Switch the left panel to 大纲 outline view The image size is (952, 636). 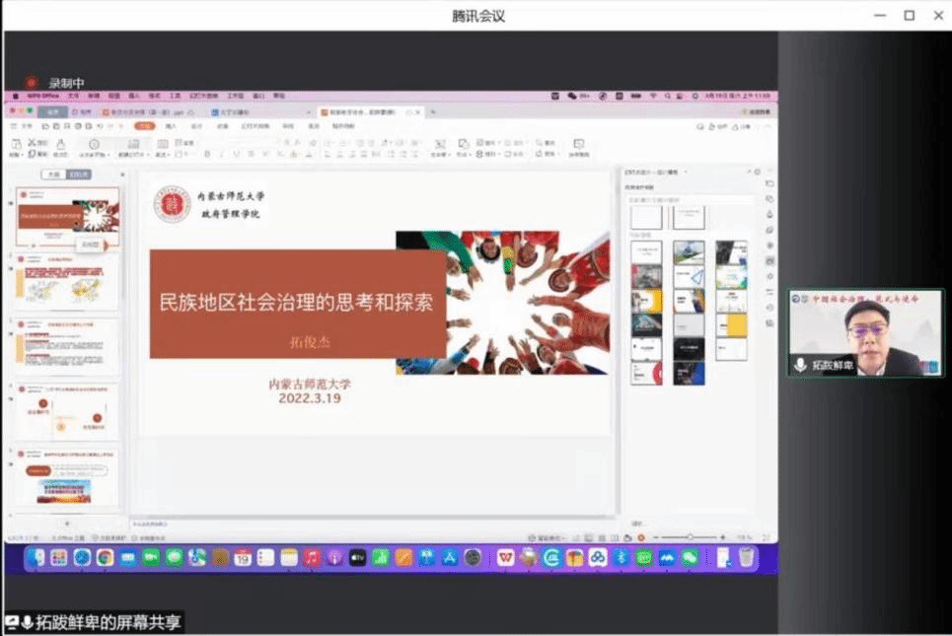pyautogui.click(x=54, y=175)
